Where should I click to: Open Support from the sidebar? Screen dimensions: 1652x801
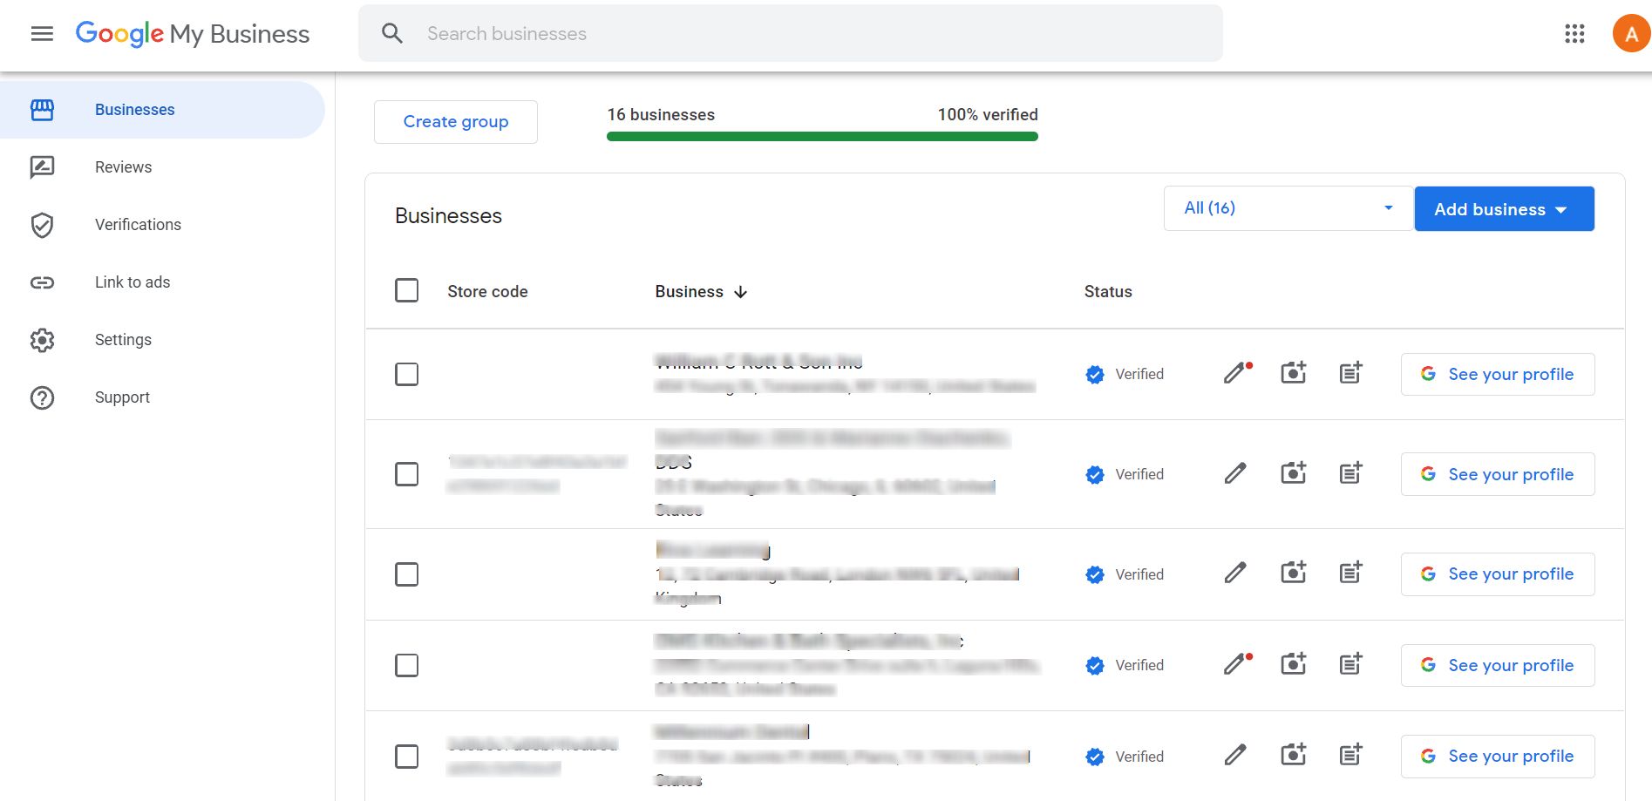122,397
